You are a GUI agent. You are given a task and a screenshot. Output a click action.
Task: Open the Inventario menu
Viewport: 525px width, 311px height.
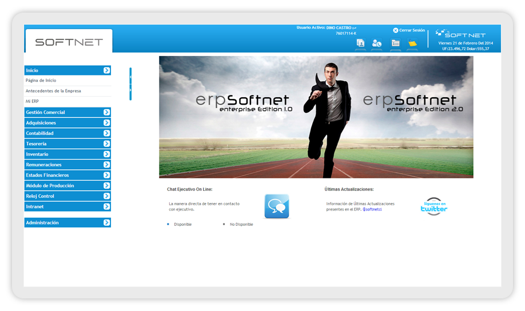tap(67, 154)
